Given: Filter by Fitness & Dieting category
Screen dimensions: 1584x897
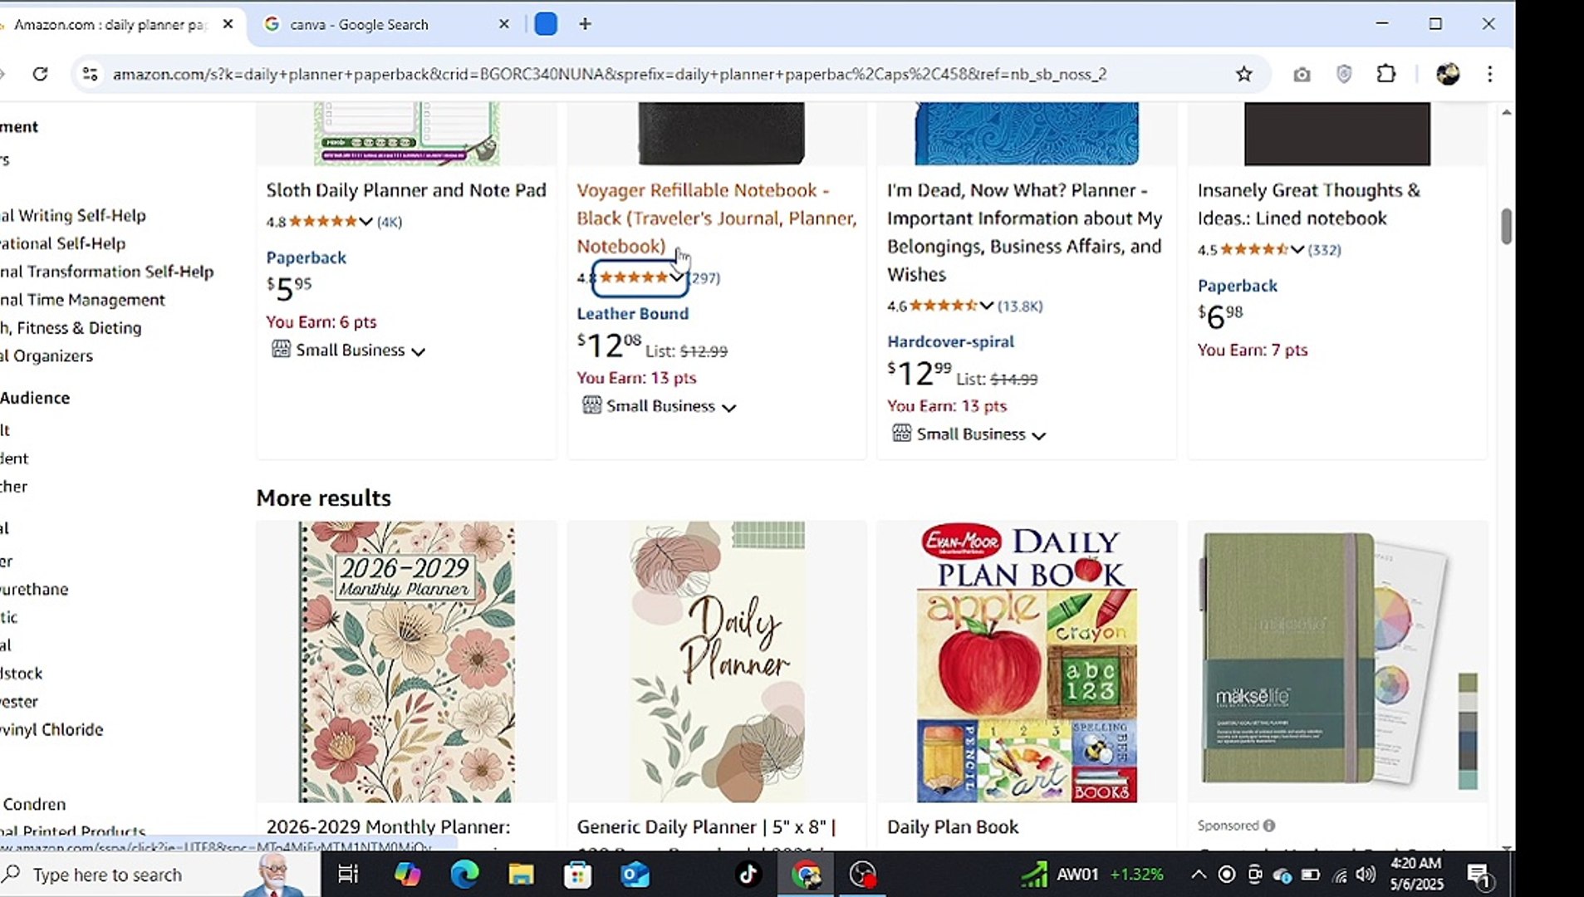Looking at the screenshot, I should [x=71, y=328].
